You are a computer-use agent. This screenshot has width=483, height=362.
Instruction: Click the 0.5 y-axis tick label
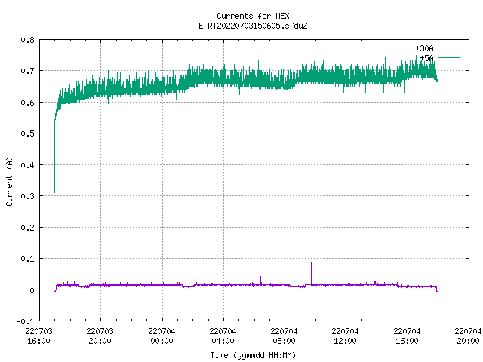pos(27,133)
